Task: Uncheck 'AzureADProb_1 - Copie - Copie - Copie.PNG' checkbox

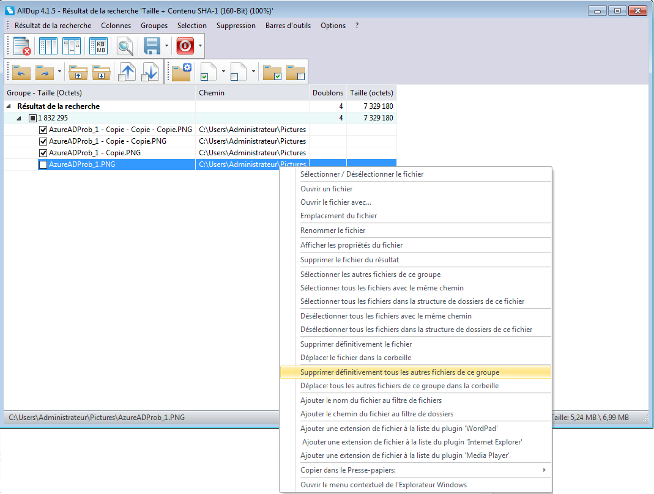Action: point(43,130)
